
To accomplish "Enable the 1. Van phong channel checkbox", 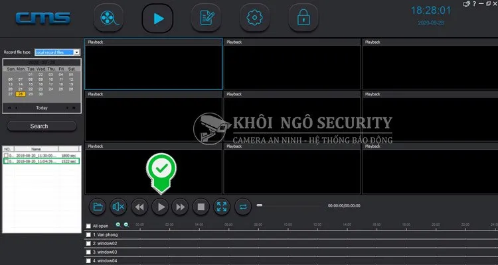I will click(x=88, y=235).
